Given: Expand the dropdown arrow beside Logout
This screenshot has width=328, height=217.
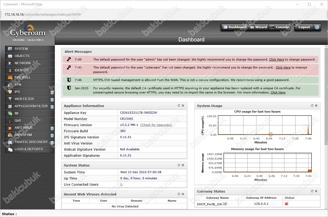Looking at the screenshot, I should coord(317,27).
